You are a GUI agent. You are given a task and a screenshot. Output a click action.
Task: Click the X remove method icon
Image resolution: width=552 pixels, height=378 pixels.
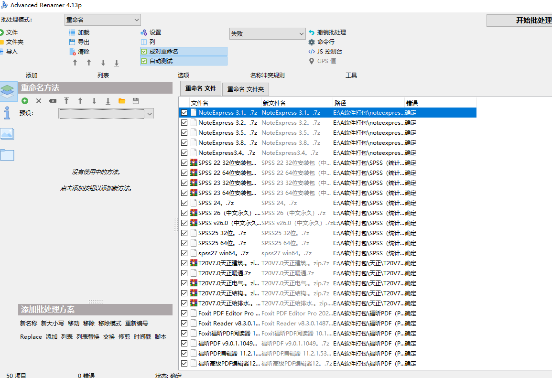pos(39,101)
